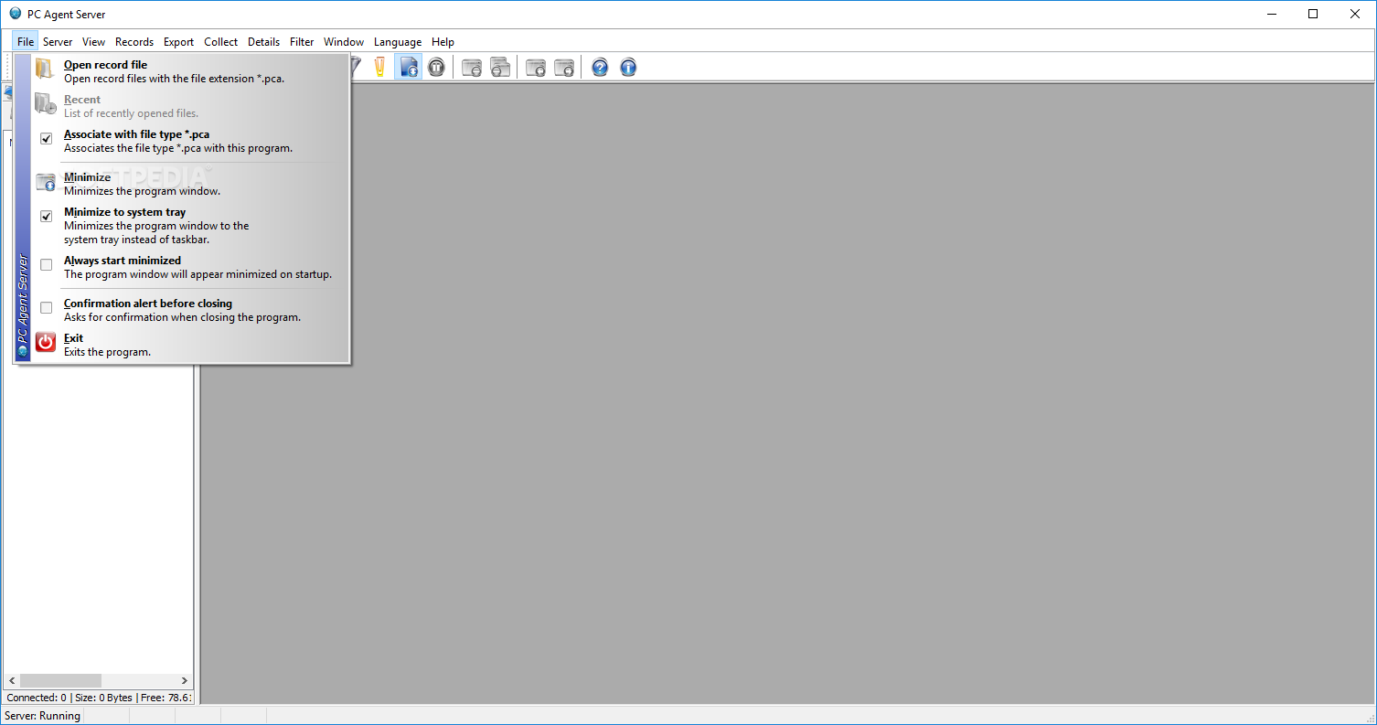Screen dimensions: 1377x725
Task: Open the Export menu
Action: [179, 41]
